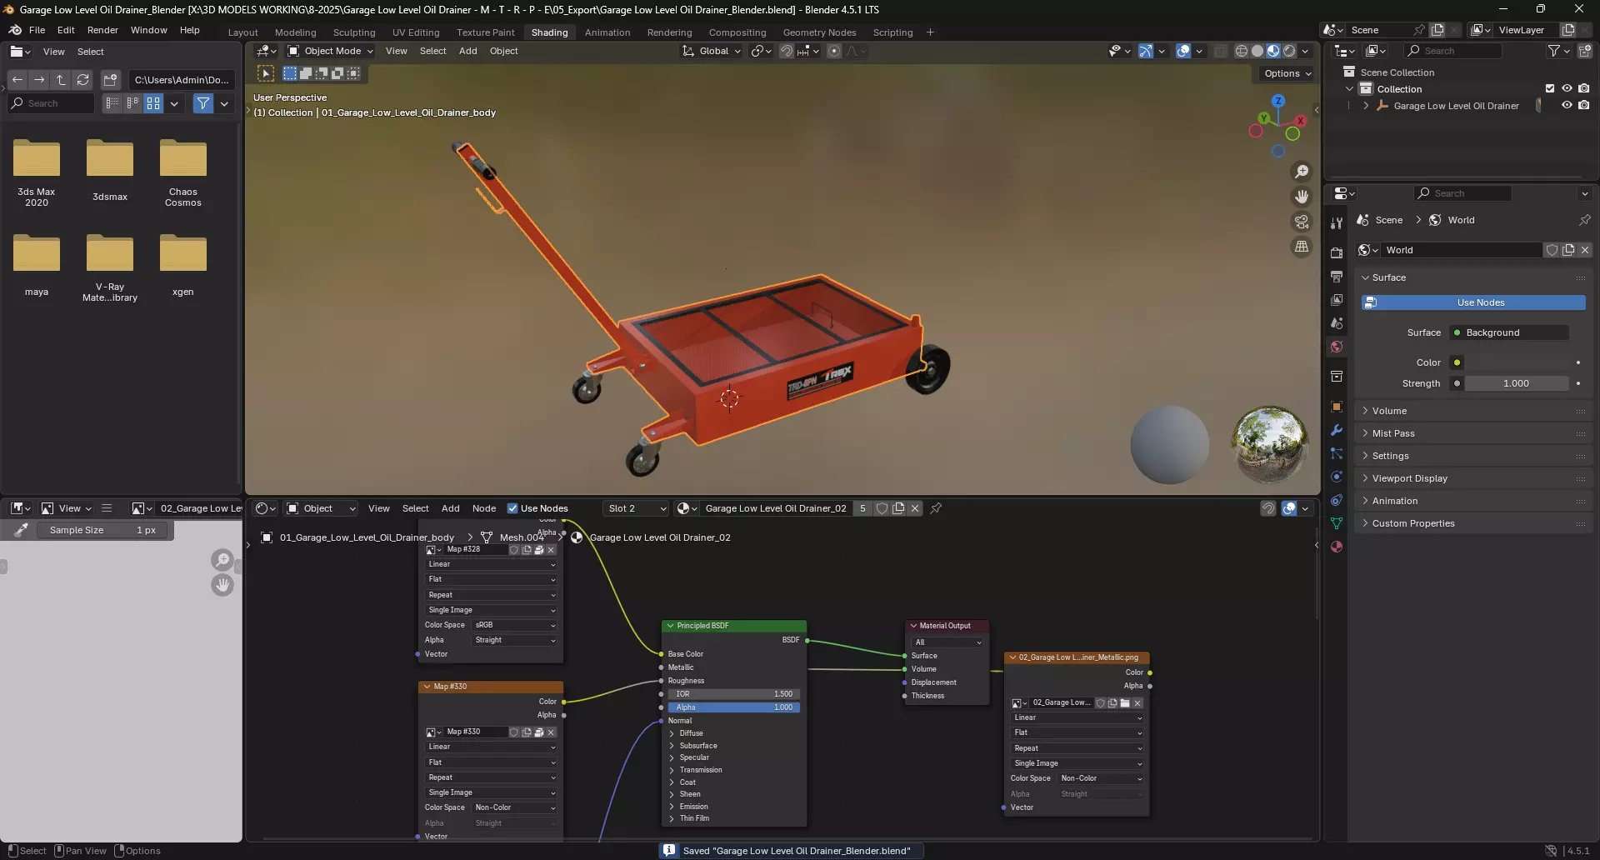1600x860 pixels.
Task: Open the View Layer properties tab
Action: coord(1337,300)
